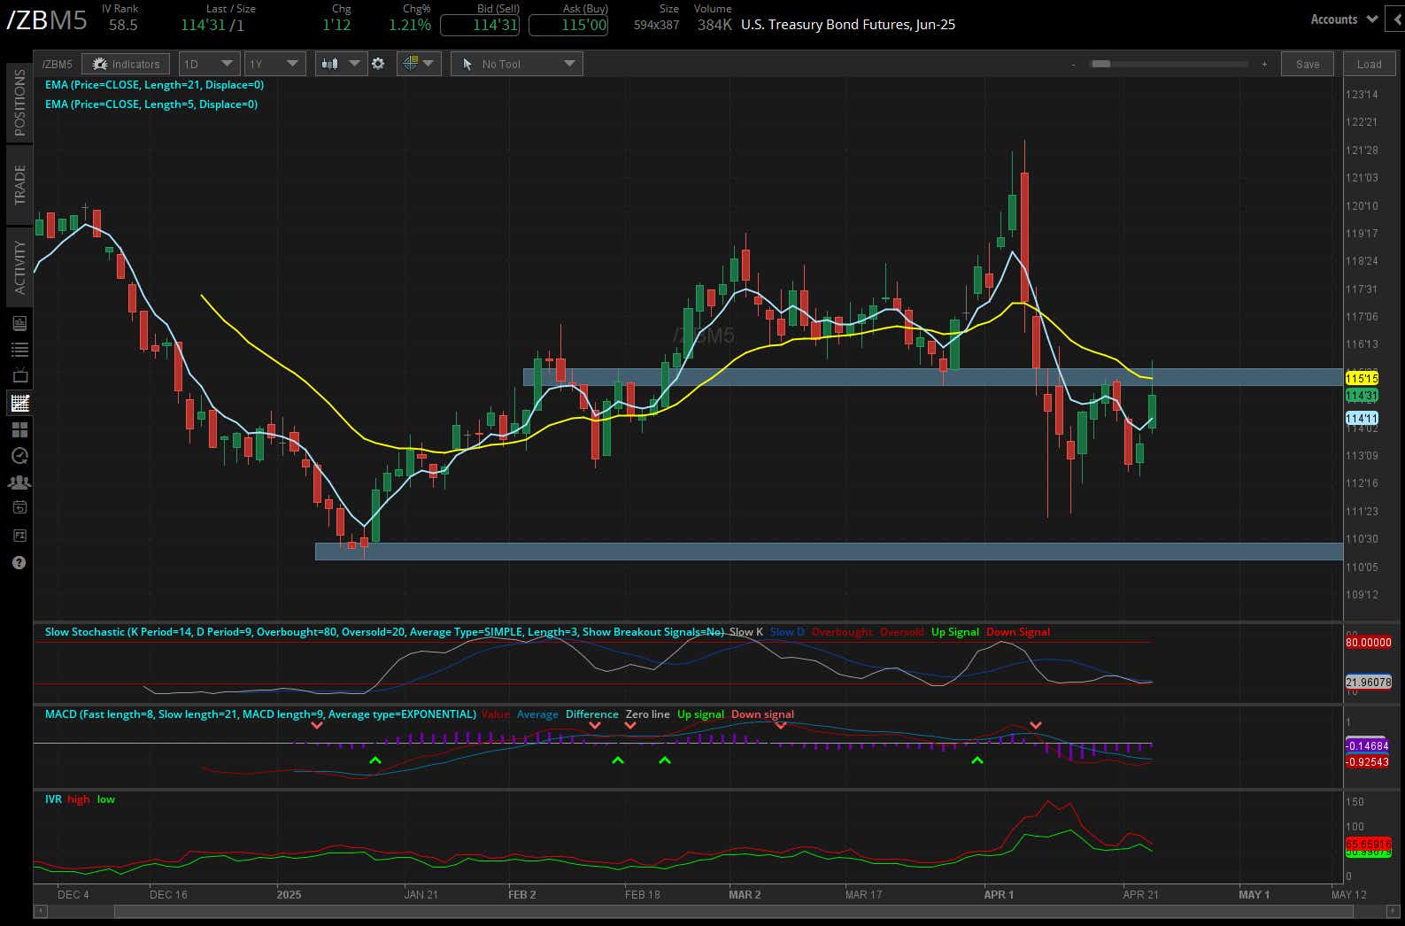Open the No Tool drawing dropdown
This screenshot has height=926, width=1405.
(x=517, y=64)
